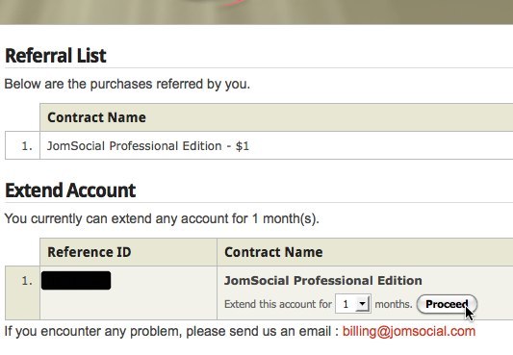Click the 'Extend this account for' label
Viewport: 513px width, 355px height.
click(278, 304)
